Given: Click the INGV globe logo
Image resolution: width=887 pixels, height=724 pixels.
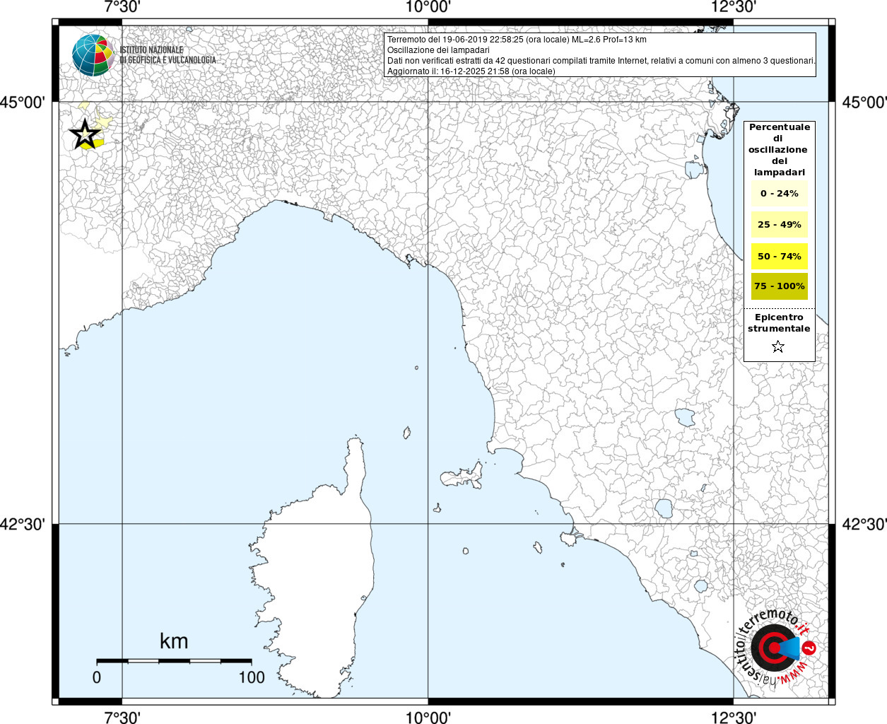Looking at the screenshot, I should pos(93,55).
